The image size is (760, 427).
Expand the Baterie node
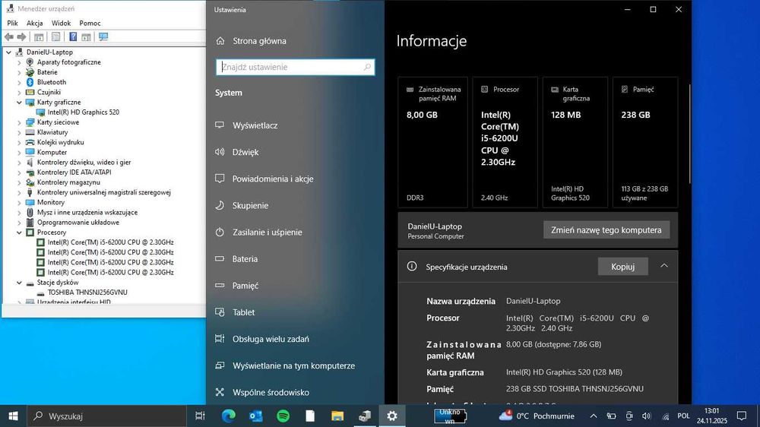pos(19,72)
